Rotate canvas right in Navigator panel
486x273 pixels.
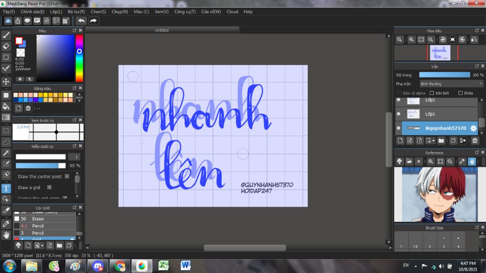462,40
